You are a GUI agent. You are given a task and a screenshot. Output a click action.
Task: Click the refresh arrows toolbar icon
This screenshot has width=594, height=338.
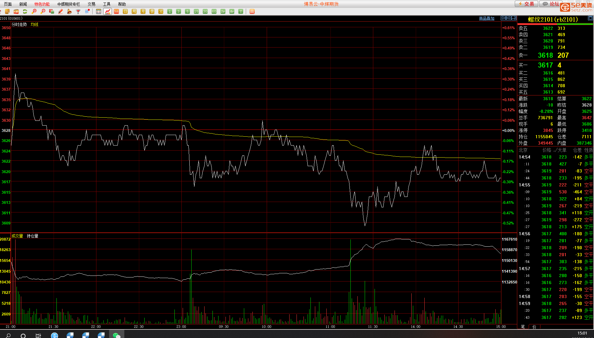pyautogui.click(x=25, y=11)
